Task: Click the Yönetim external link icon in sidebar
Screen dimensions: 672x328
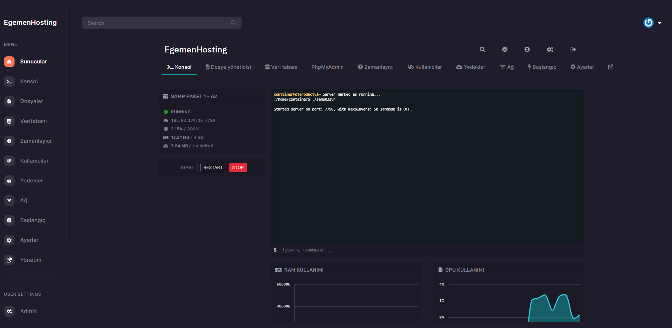Action: (9, 260)
